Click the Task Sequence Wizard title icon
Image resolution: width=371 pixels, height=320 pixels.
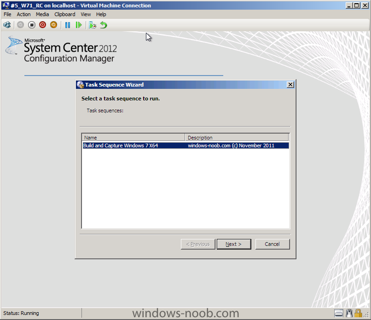pos(81,85)
